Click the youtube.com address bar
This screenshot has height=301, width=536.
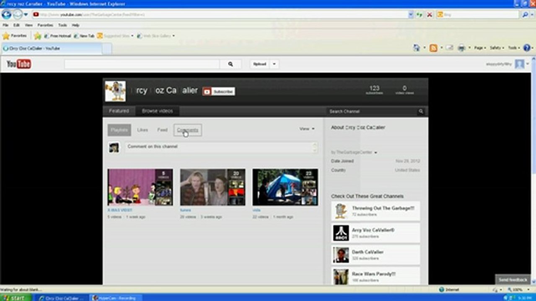point(220,15)
